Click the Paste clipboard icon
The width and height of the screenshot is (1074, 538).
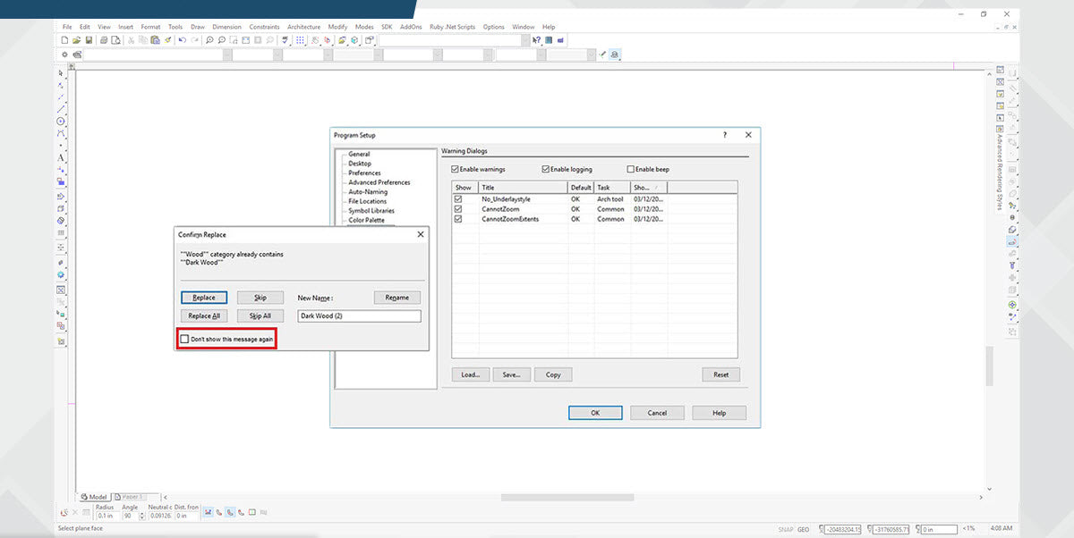[156, 40]
